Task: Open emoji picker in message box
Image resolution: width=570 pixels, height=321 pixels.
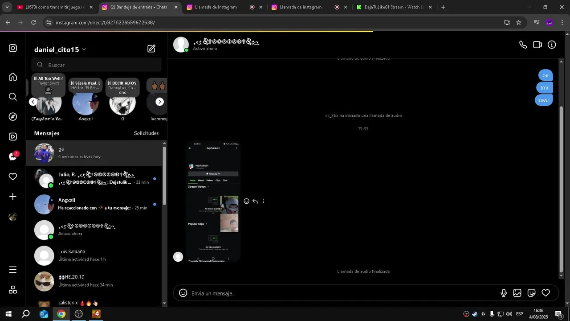Action: 183,293
